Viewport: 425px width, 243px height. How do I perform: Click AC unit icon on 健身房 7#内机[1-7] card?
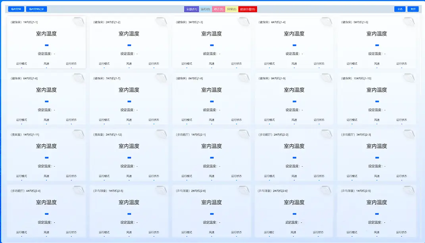[161, 78]
